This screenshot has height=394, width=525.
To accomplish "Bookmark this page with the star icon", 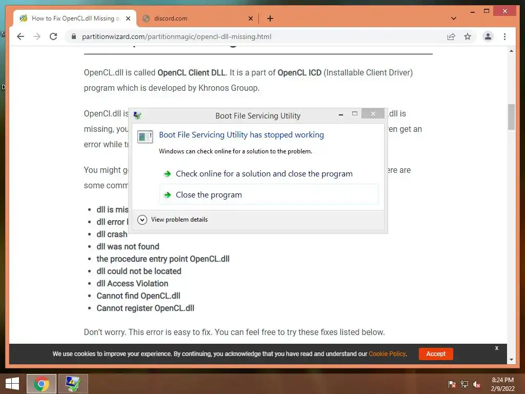I will [468, 36].
